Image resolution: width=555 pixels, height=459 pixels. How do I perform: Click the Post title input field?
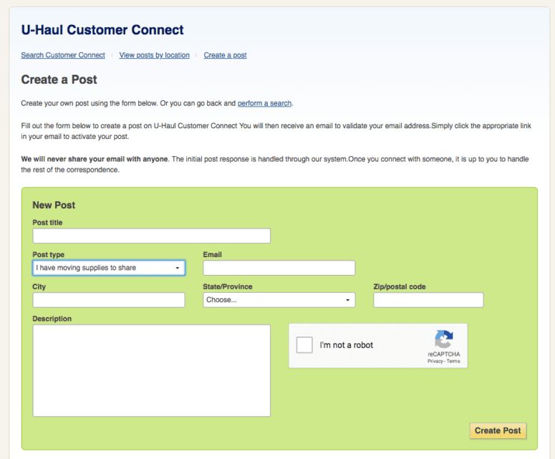151,236
